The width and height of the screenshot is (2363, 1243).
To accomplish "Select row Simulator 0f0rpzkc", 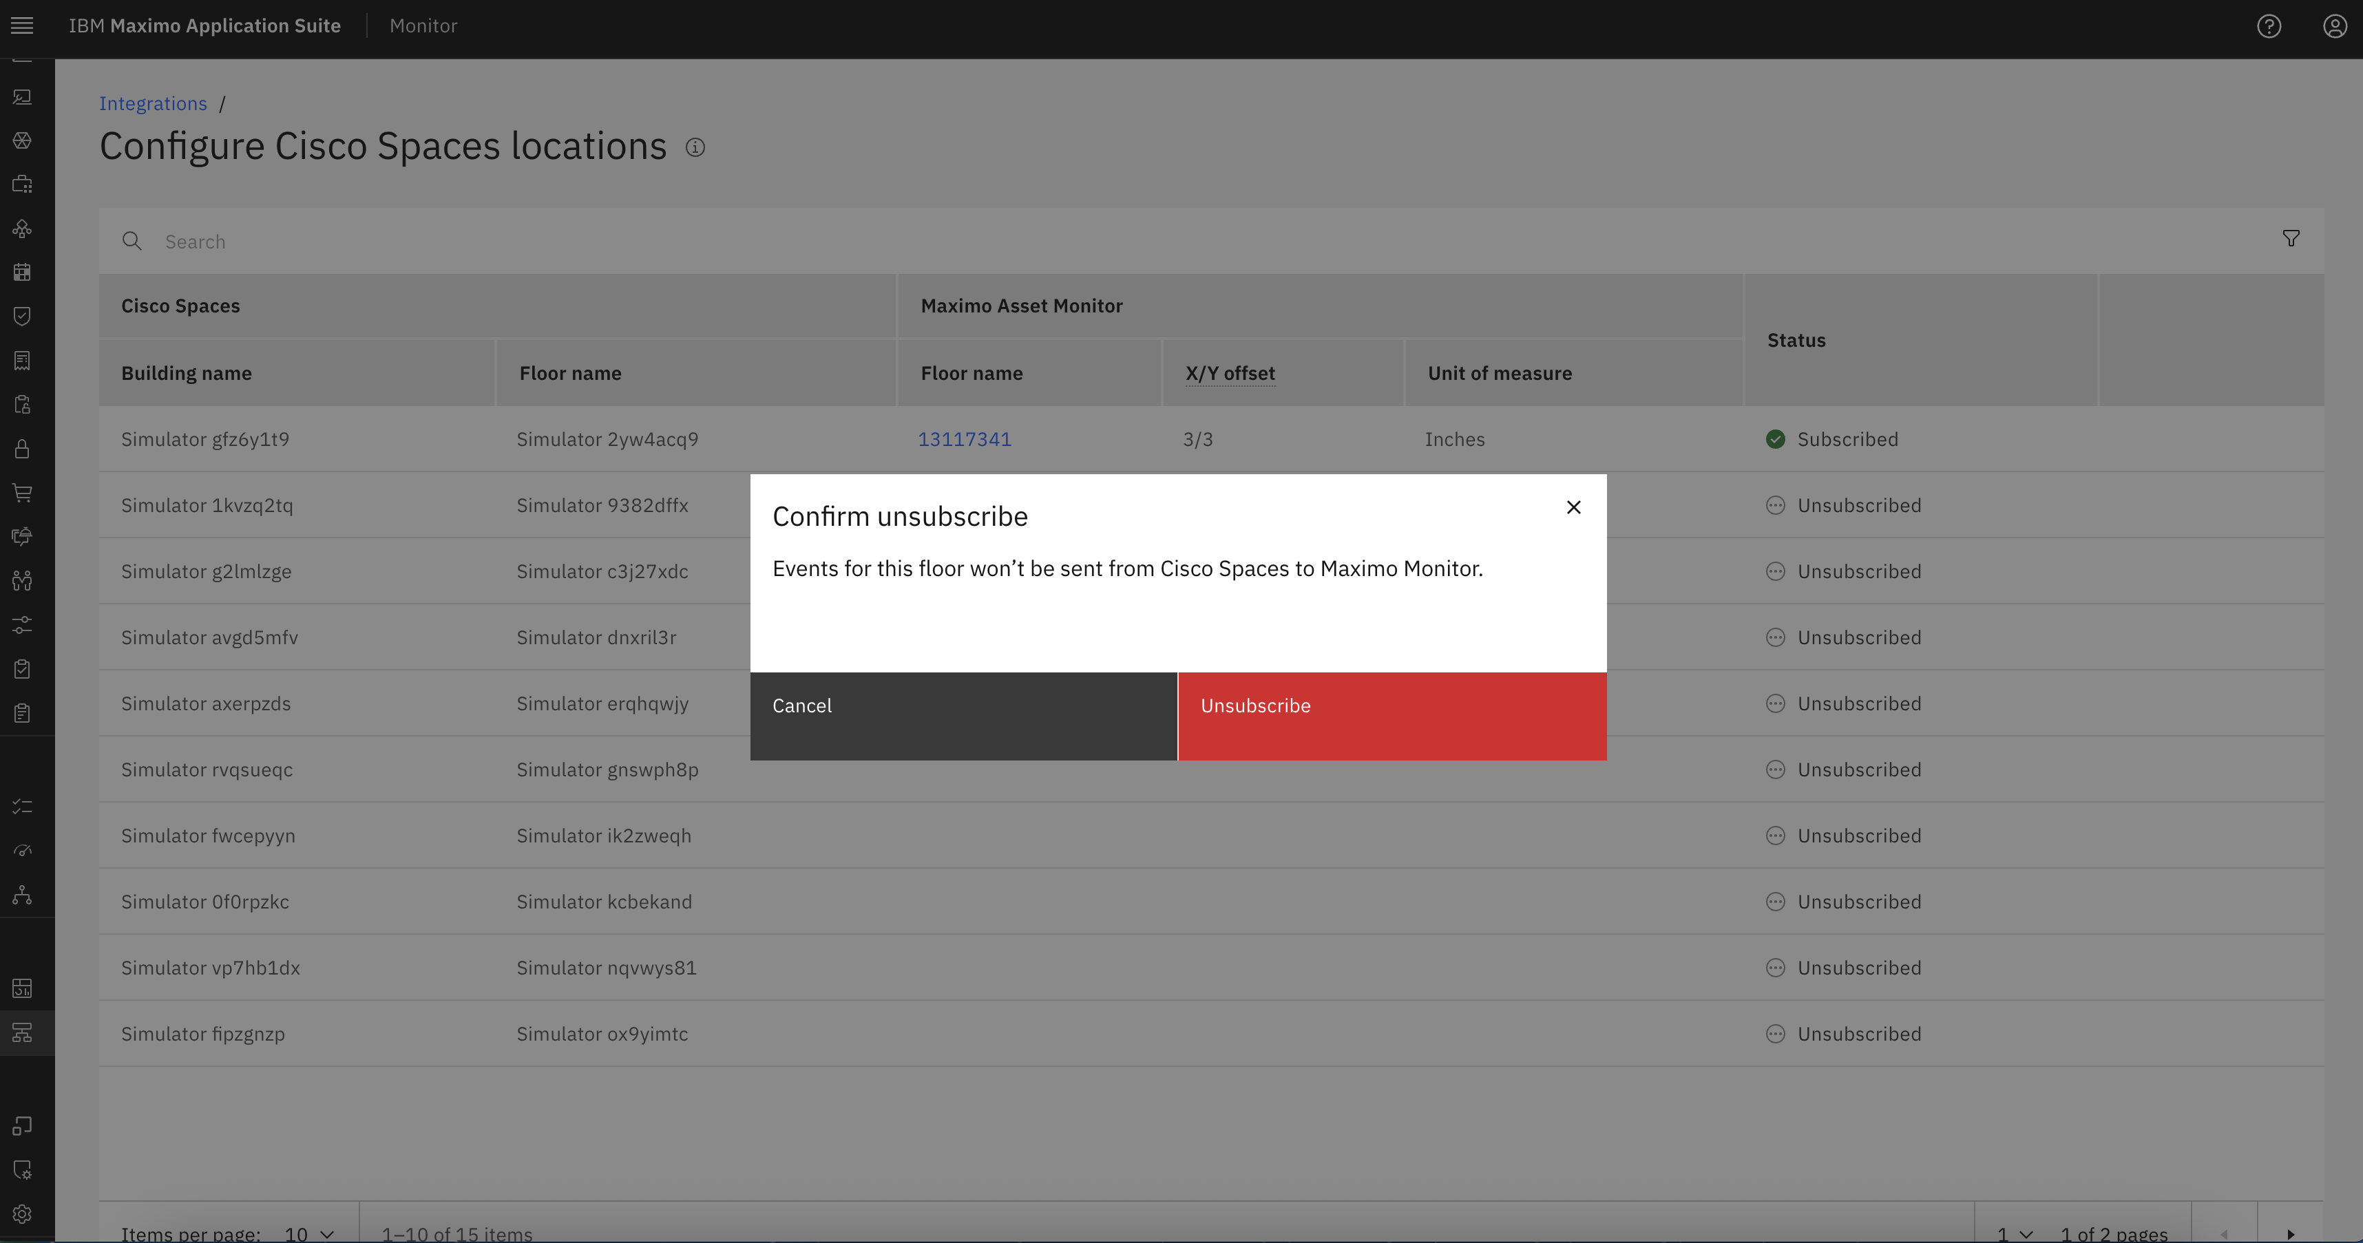I will pyautogui.click(x=1211, y=901).
